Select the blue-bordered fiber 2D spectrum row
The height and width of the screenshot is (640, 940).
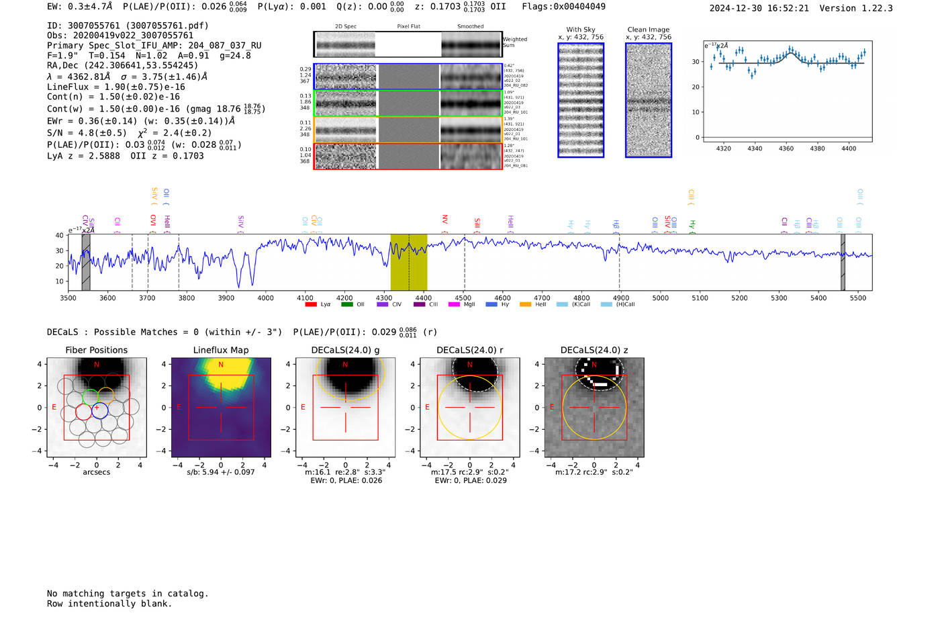point(408,77)
